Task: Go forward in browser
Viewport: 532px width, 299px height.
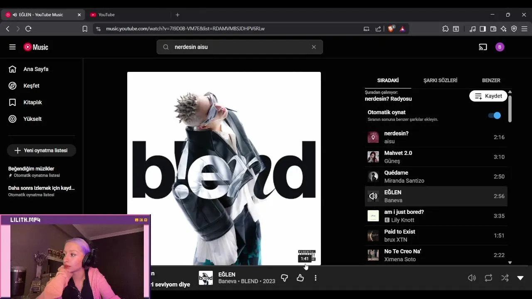Action: tap(17, 29)
